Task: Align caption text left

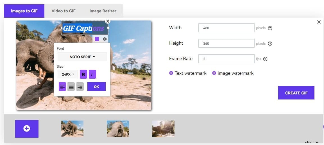Action: tap(62, 87)
